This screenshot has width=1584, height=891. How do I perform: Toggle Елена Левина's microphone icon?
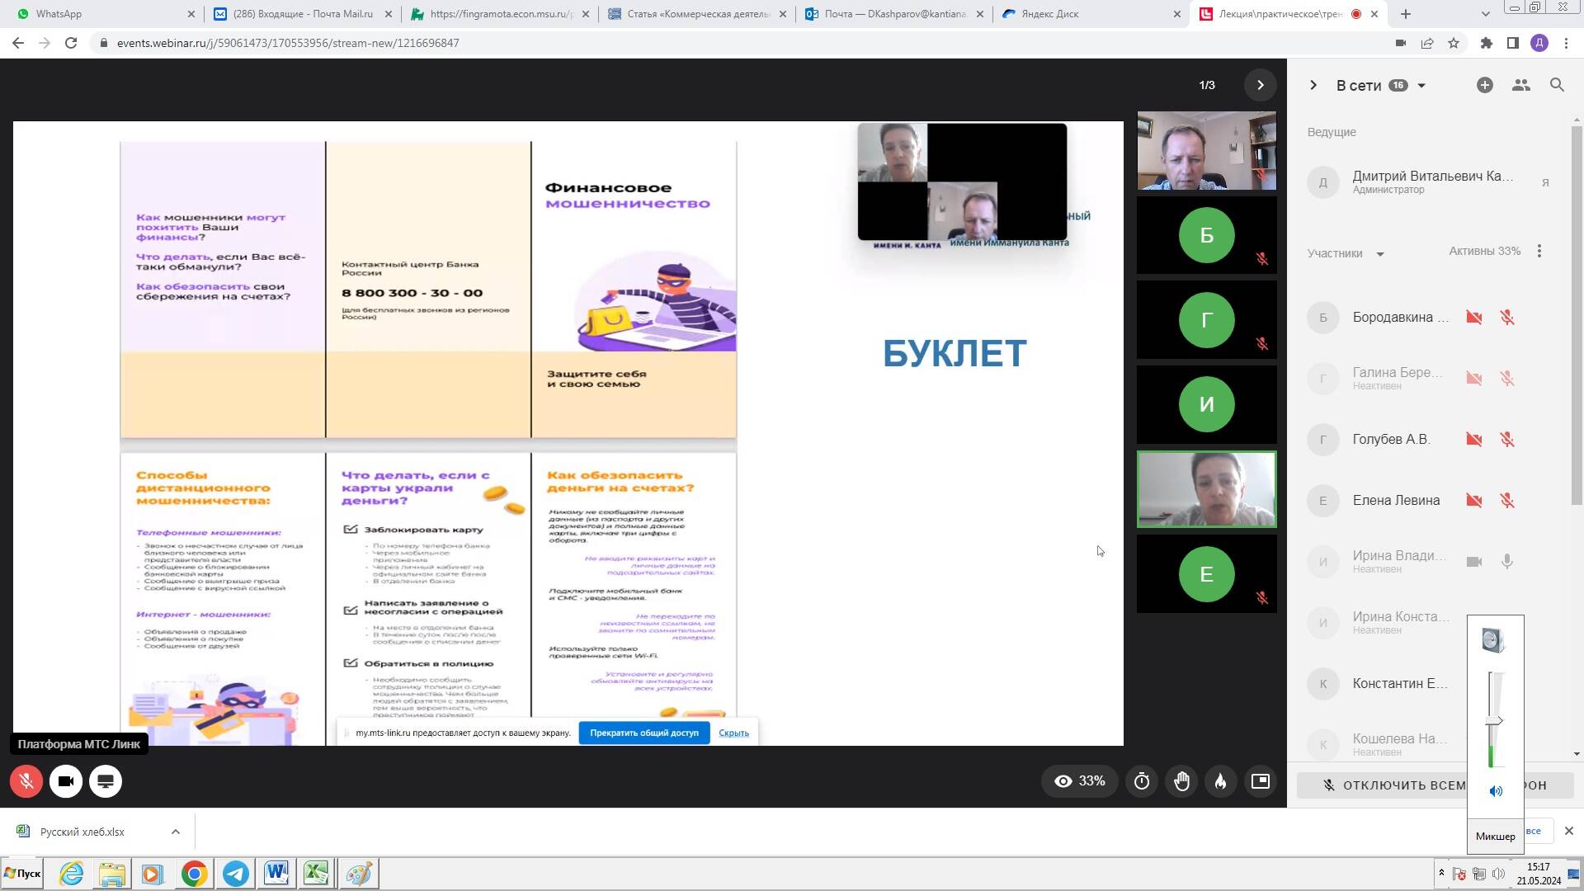(x=1507, y=501)
